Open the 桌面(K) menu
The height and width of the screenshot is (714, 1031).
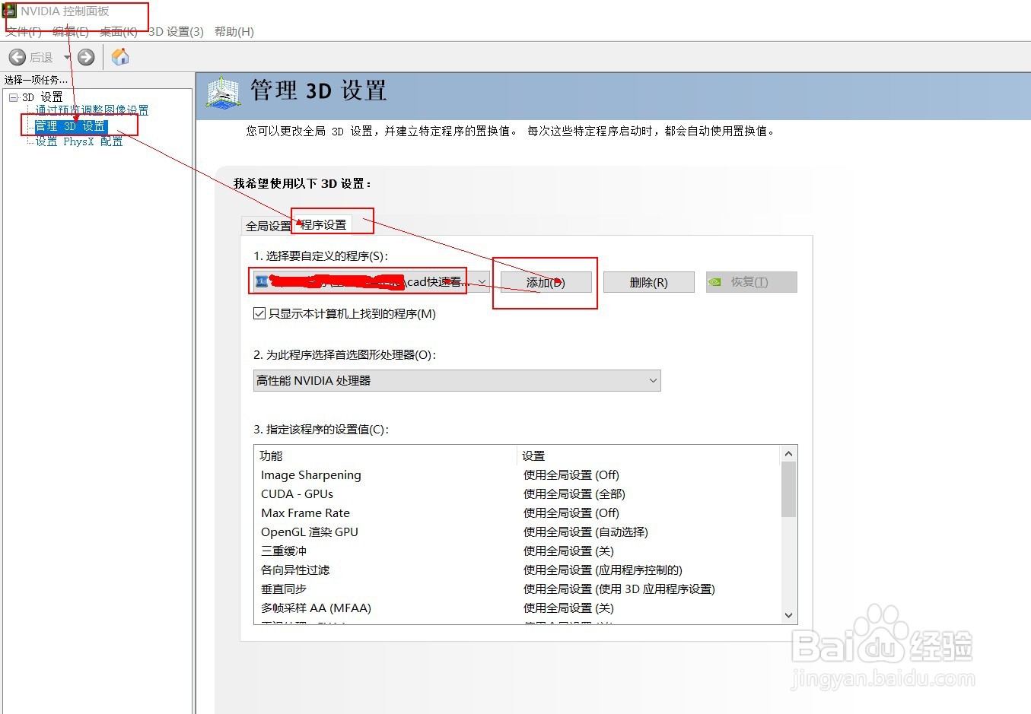pos(119,31)
